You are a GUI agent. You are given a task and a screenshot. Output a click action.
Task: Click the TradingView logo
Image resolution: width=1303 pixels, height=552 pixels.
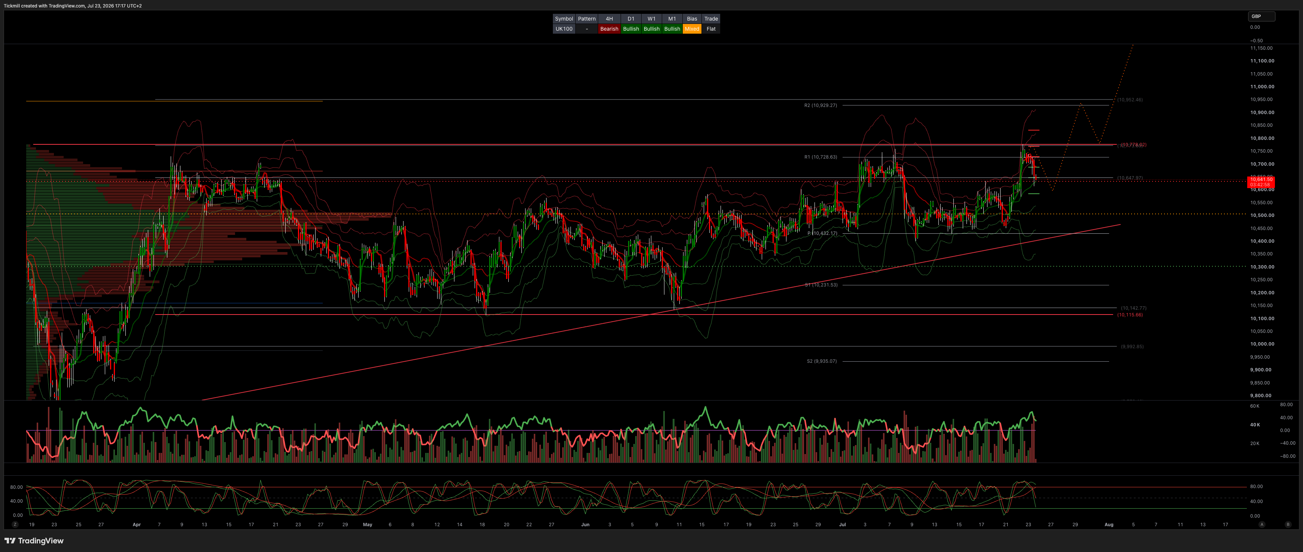[x=34, y=541]
